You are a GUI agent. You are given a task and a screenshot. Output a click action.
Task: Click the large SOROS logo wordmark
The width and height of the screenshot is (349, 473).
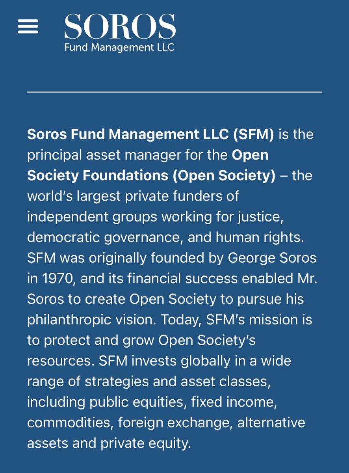[x=120, y=27]
